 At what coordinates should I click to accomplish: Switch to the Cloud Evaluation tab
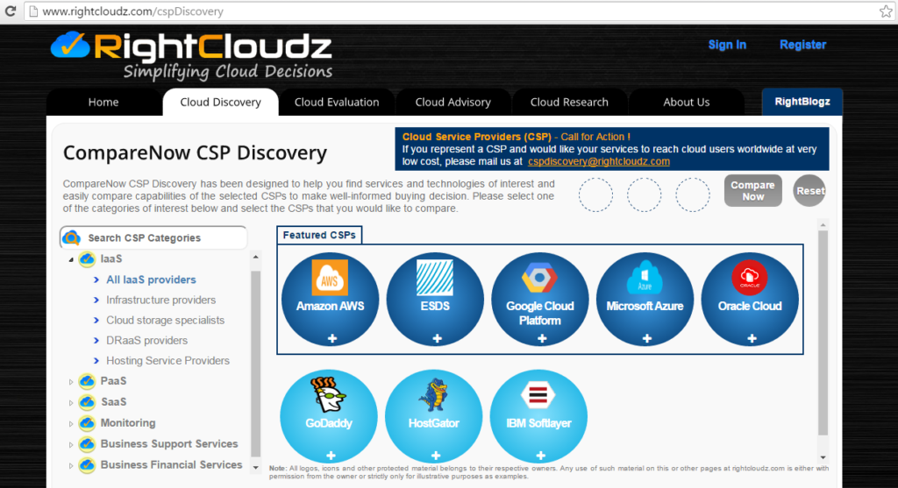coord(337,103)
